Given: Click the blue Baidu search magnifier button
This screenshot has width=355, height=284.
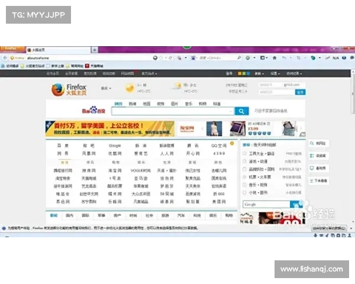Looking at the screenshot, I should click(241, 111).
